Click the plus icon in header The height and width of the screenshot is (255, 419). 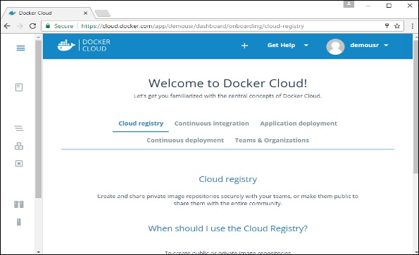[x=244, y=46]
